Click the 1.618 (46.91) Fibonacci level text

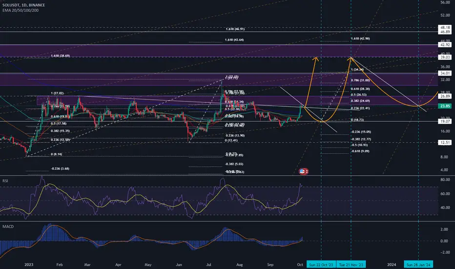tap(235, 29)
